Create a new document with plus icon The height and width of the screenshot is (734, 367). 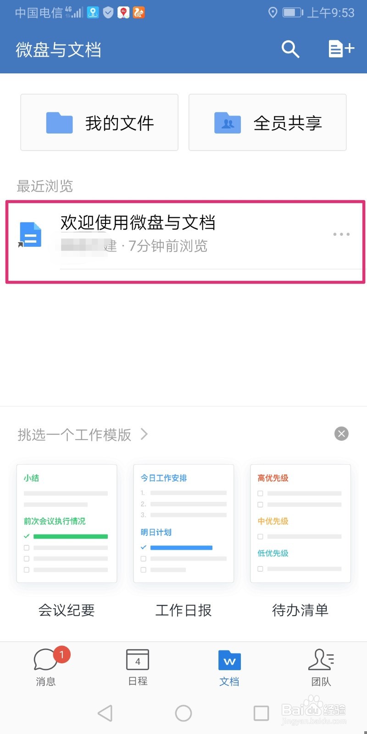tap(341, 49)
